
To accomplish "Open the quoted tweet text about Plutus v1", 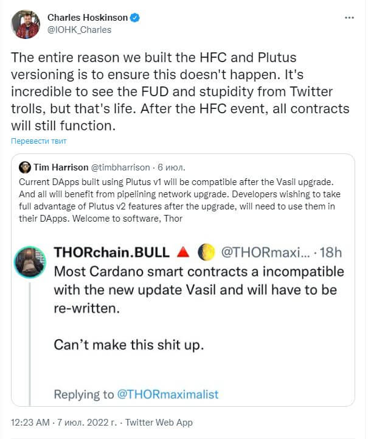I will (x=179, y=200).
